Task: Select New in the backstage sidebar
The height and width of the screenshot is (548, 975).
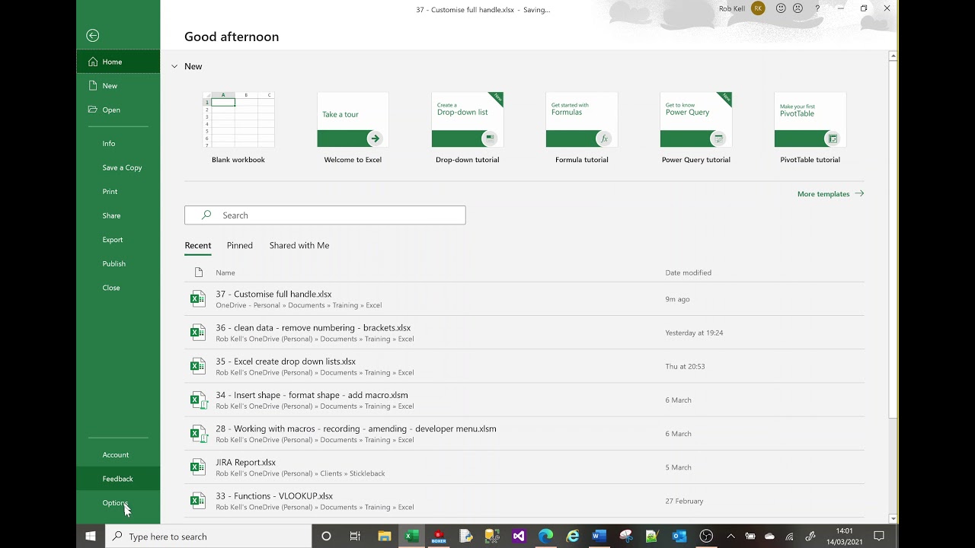Action: click(118, 86)
